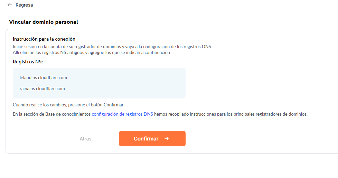The height and width of the screenshot is (178, 338).
Task: Confirm DNS changes with the Confirmar button label
Action: pos(146,139)
